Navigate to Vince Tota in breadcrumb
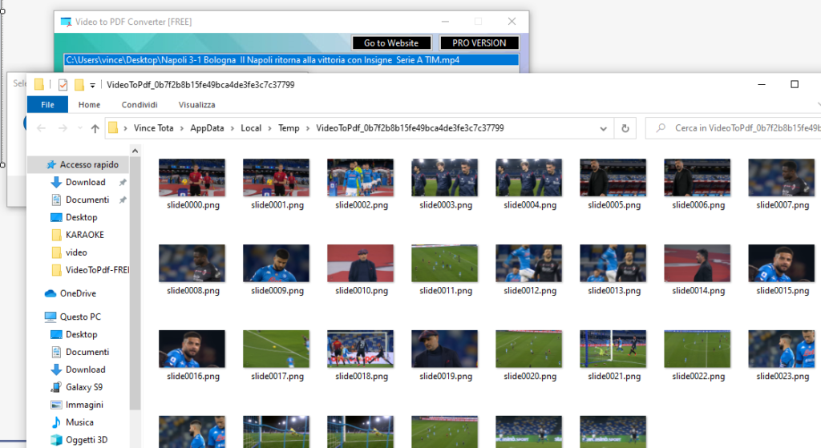The height and width of the screenshot is (448, 821). click(x=153, y=128)
